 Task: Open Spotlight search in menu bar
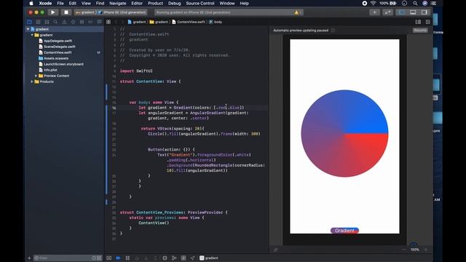pos(415,3)
